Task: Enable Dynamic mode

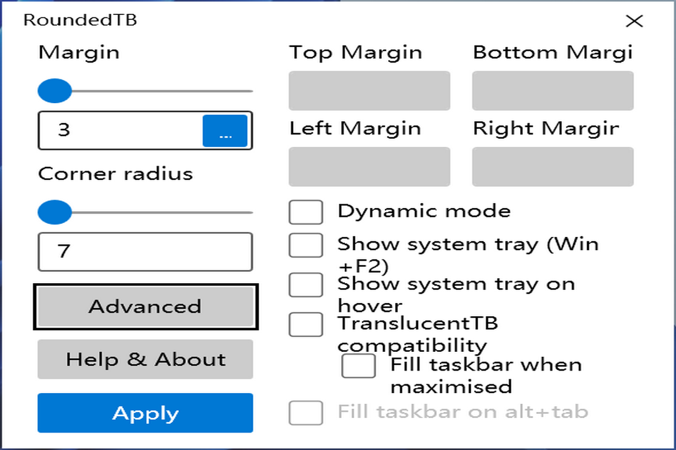Action: coord(305,211)
